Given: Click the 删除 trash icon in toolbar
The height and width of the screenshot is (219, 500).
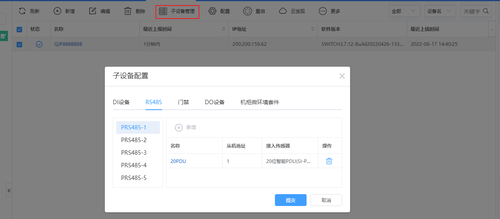Looking at the screenshot, I should pyautogui.click(x=128, y=11).
